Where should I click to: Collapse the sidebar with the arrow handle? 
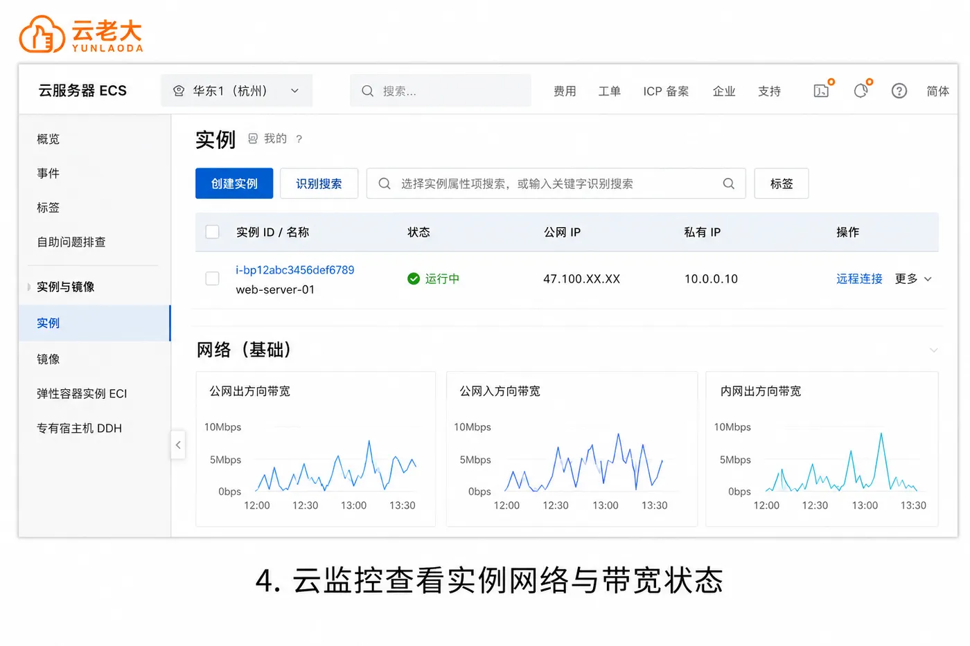pyautogui.click(x=178, y=445)
